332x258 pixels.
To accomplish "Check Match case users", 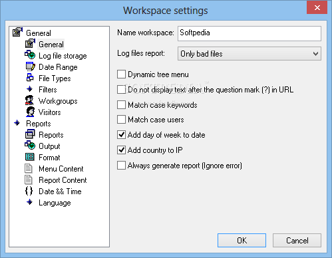I will [121, 120].
